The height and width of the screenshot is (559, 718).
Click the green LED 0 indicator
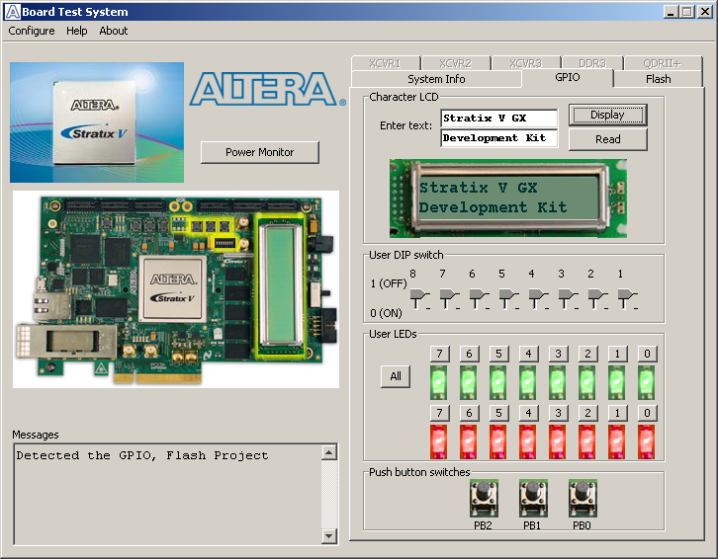click(x=646, y=382)
